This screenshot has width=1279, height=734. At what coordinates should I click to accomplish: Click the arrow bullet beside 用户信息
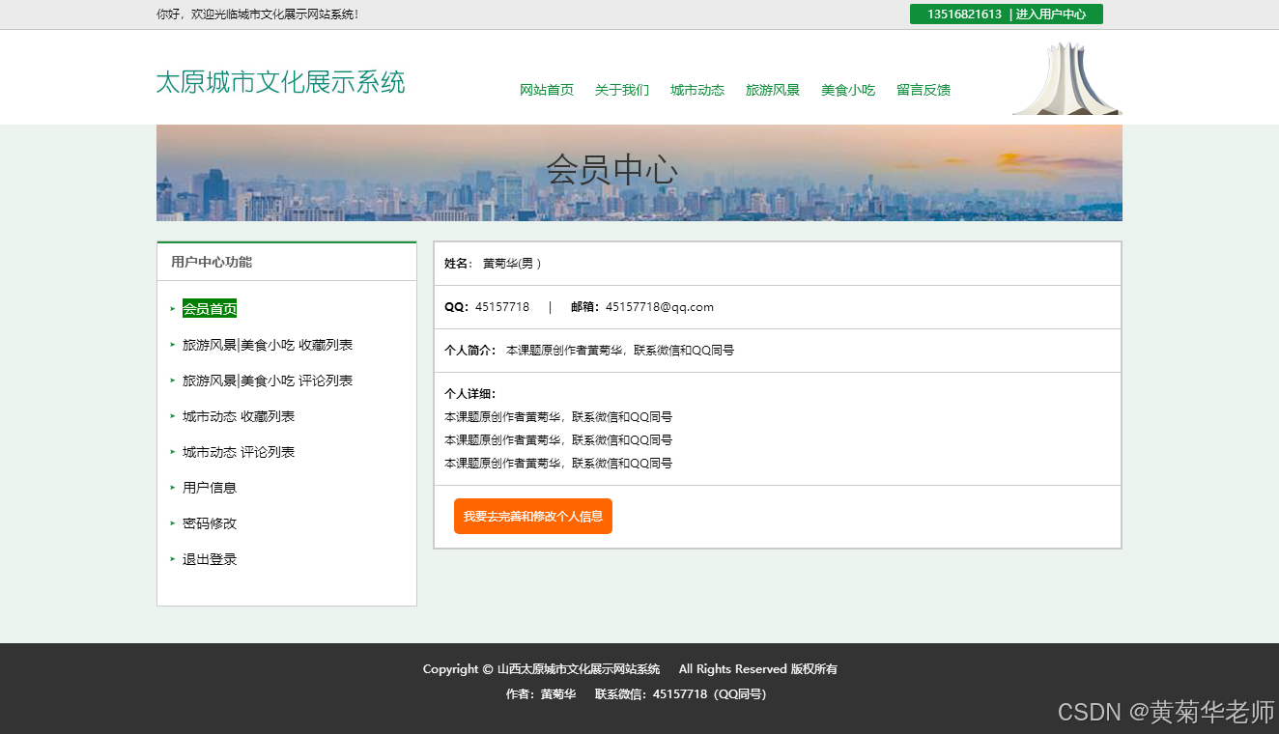[173, 488]
